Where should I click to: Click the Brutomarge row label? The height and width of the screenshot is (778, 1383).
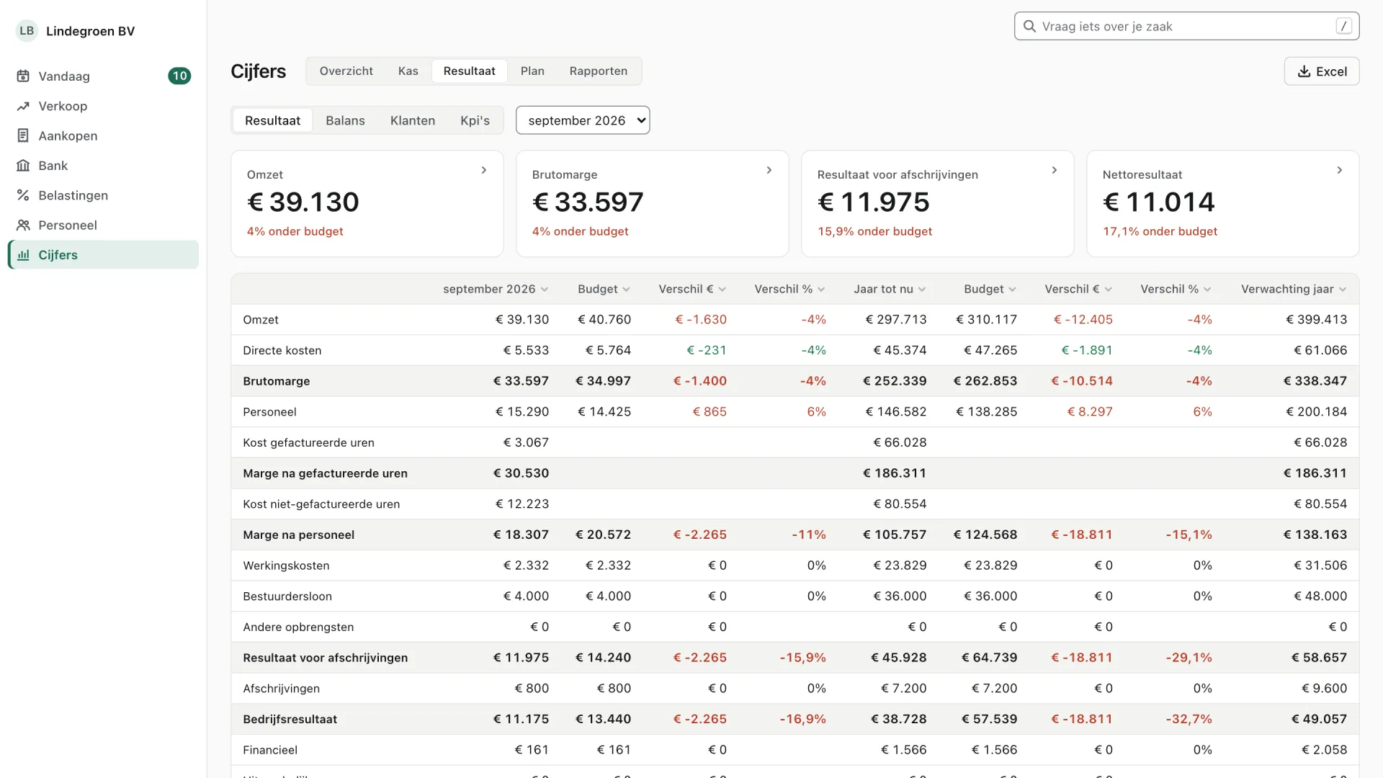[277, 381]
